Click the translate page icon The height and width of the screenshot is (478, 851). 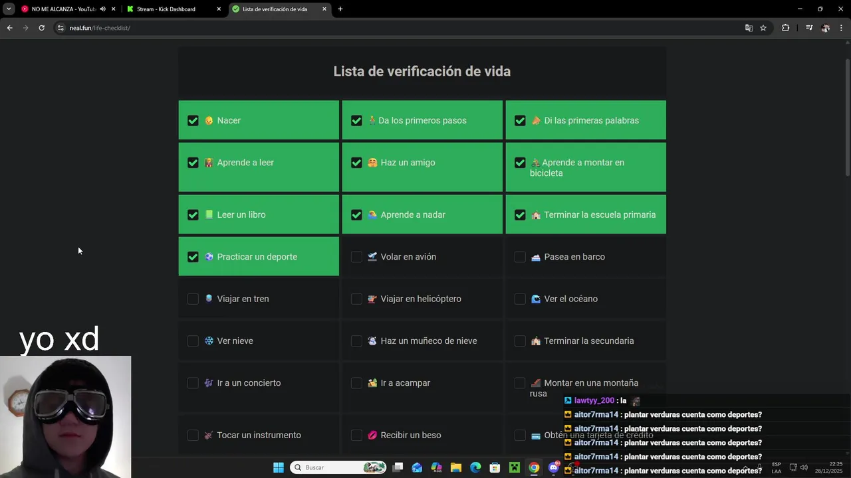click(749, 28)
